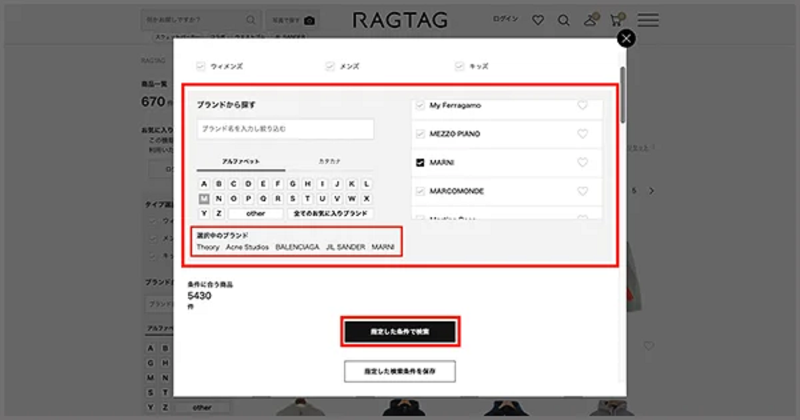Favorite MARNI with heart icon
The image size is (800, 420).
coord(583,163)
